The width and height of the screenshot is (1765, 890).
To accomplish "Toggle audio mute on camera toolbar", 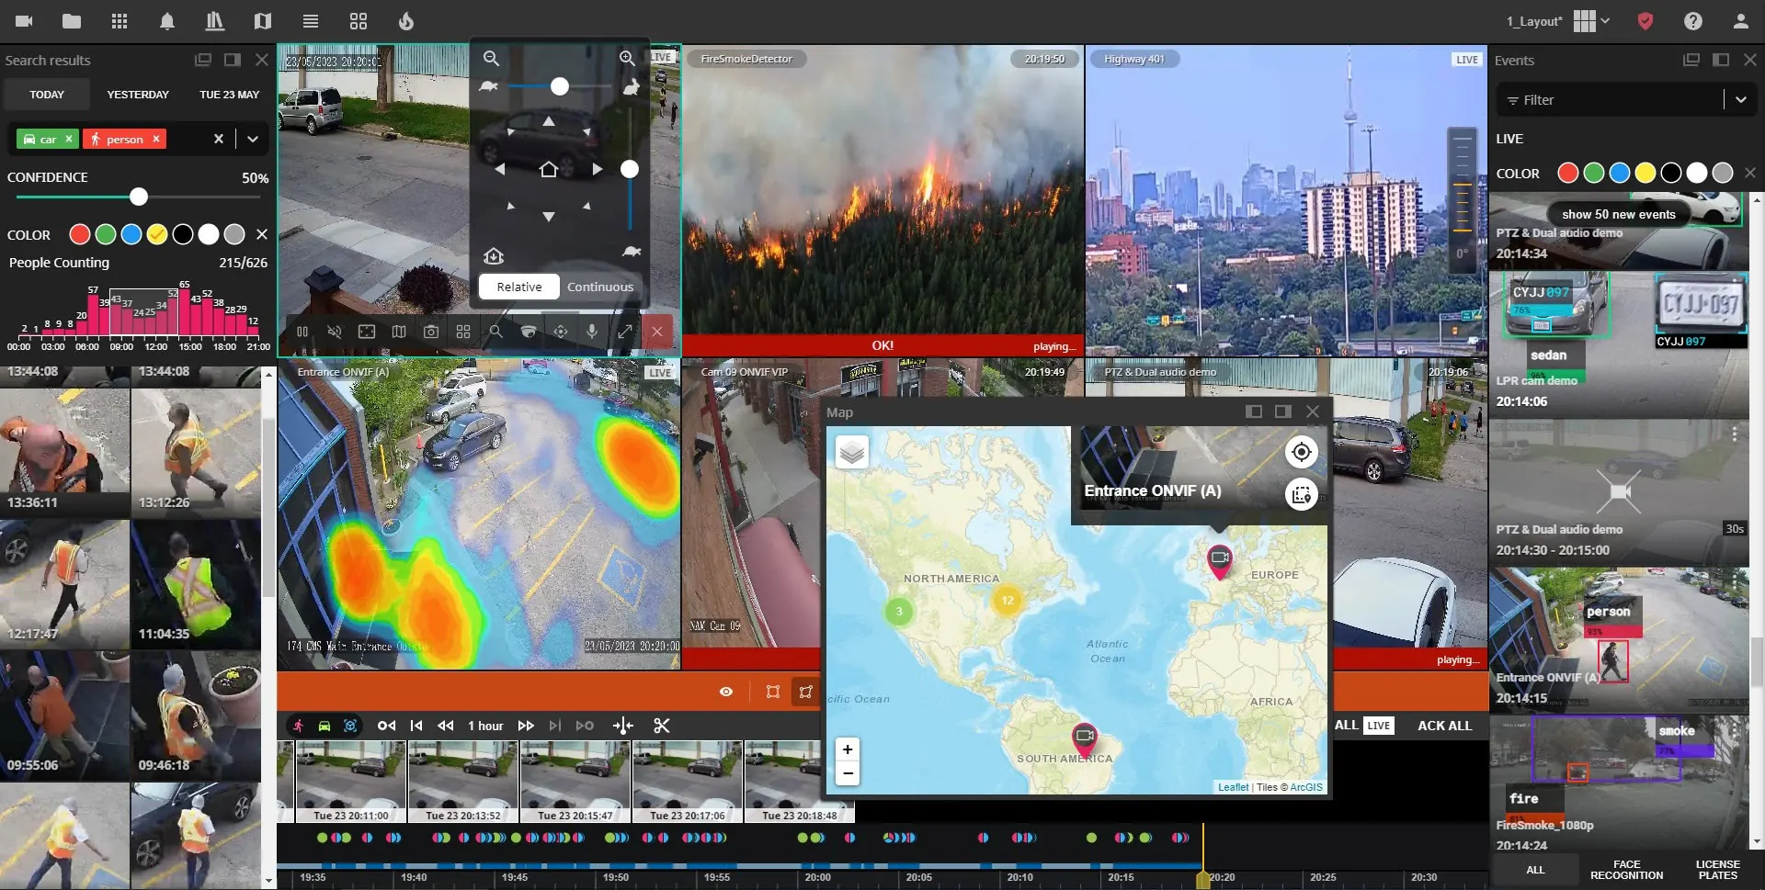I will tap(335, 332).
